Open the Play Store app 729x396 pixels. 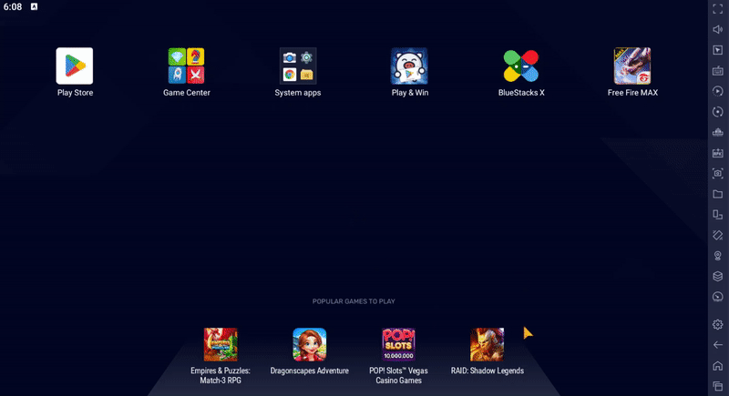point(75,66)
